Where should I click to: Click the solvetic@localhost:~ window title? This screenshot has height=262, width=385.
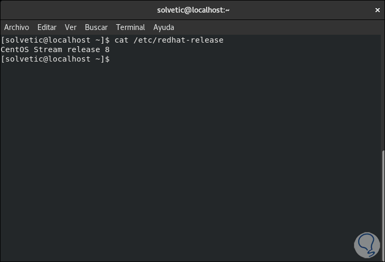[x=193, y=10]
